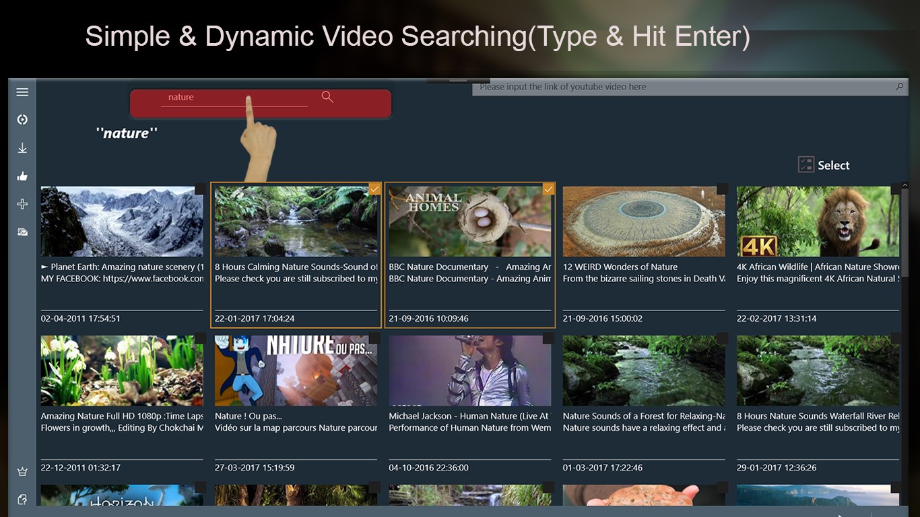This screenshot has width=920, height=517.
Task: Click the crown premium icon in the sidebar
Action: pyautogui.click(x=22, y=472)
